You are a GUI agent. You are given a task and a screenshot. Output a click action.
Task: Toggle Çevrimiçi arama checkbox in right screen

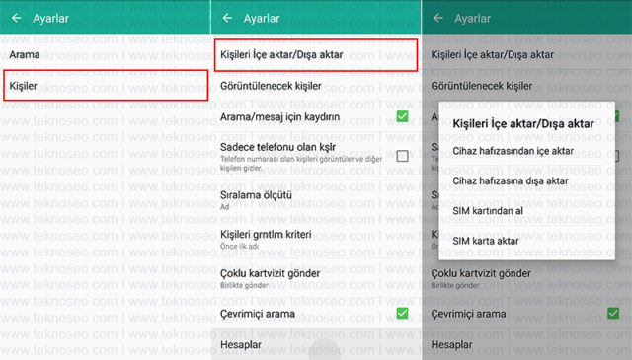coord(613,313)
